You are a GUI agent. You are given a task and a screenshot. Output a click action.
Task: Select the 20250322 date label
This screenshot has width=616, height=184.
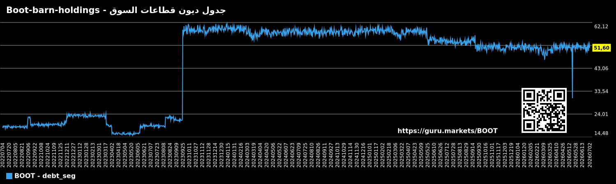[402, 155]
